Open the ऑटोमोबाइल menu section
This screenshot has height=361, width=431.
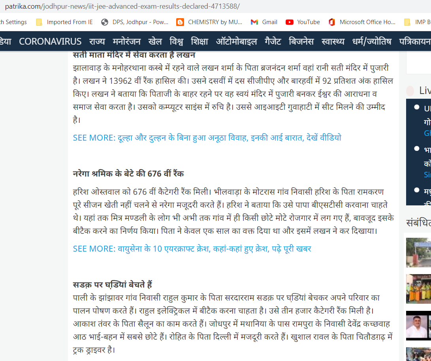(x=236, y=41)
